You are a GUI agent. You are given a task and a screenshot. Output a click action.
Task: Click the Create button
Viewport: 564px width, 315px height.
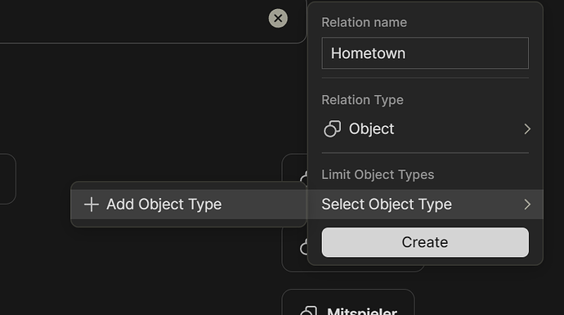point(425,242)
